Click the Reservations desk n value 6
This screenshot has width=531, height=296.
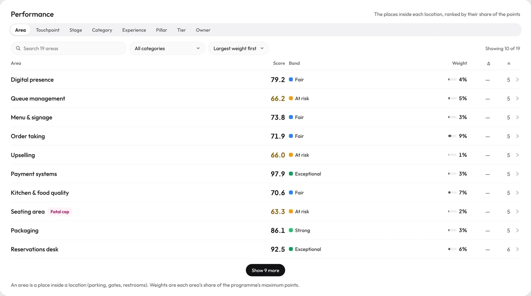[x=509, y=249]
